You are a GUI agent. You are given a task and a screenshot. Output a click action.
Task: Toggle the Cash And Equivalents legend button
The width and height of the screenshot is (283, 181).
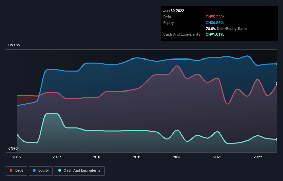coord(79,171)
